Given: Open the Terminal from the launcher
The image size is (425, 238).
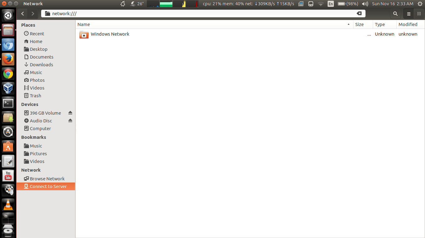Looking at the screenshot, I should tap(8, 103).
